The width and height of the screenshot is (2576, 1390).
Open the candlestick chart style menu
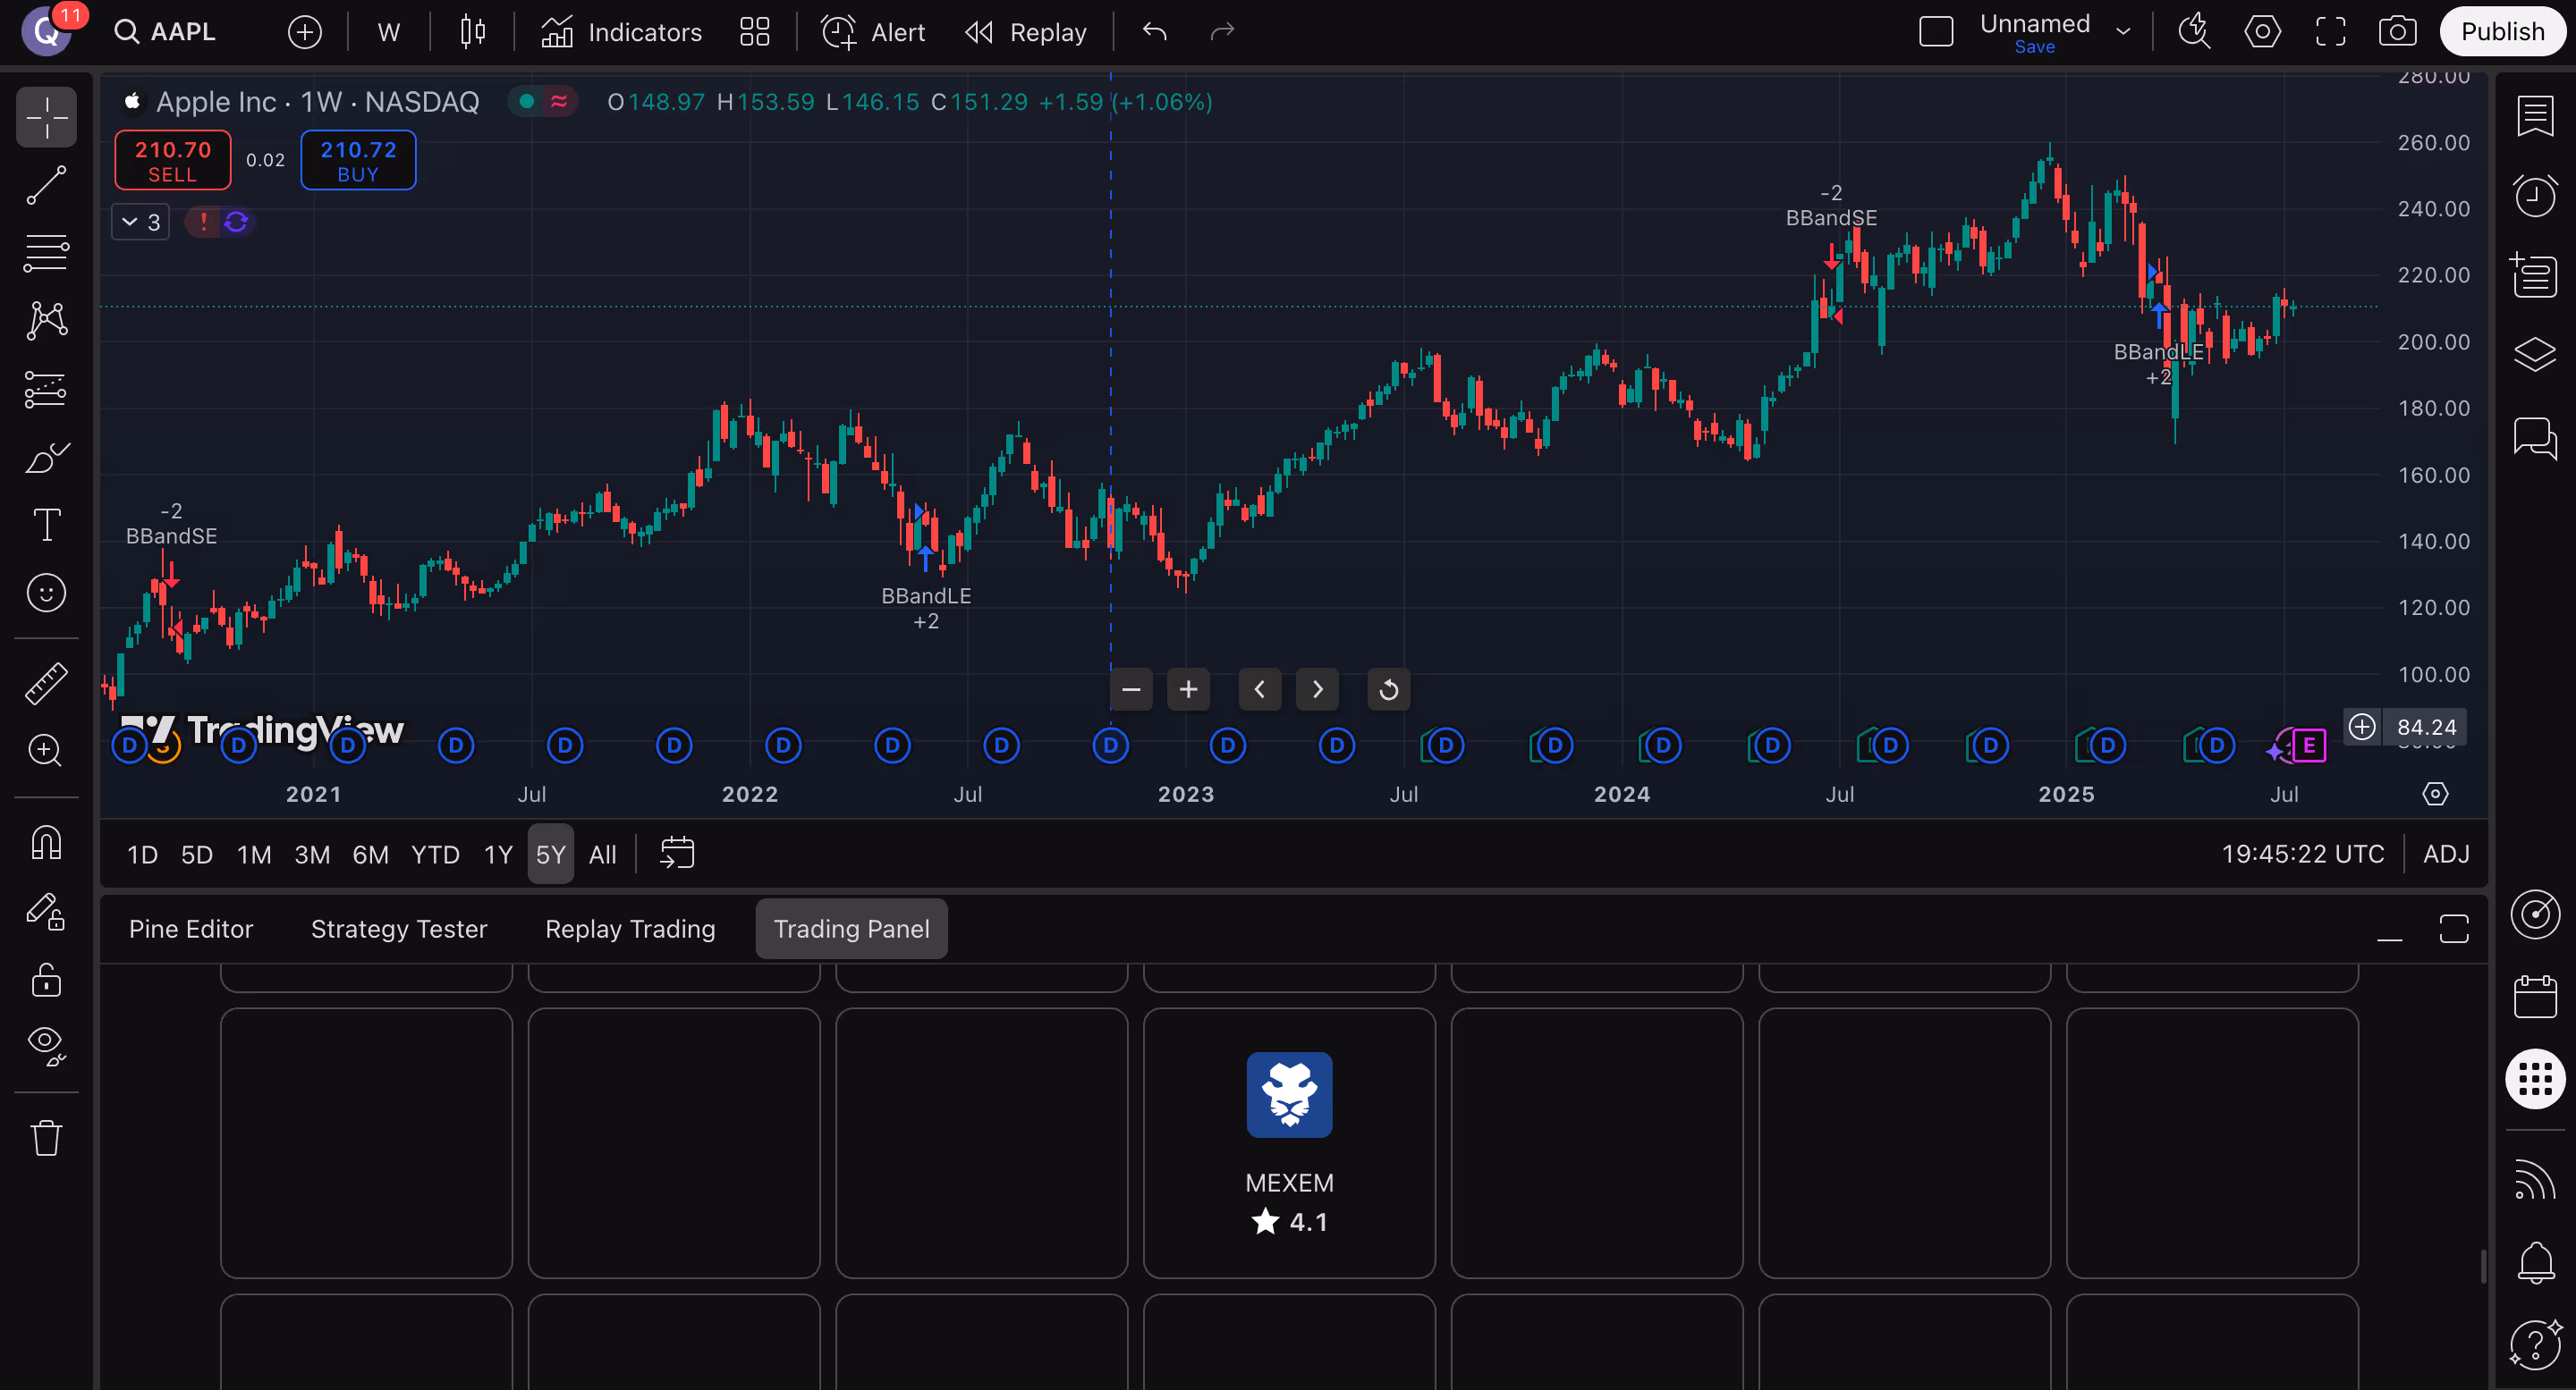click(473, 32)
